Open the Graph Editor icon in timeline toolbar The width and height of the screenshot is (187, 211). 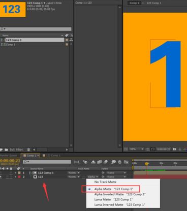[126, 162]
